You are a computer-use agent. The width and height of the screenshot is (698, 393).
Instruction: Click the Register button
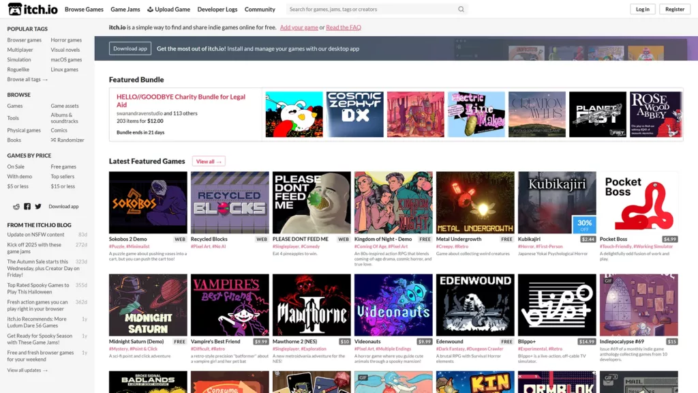tap(675, 9)
